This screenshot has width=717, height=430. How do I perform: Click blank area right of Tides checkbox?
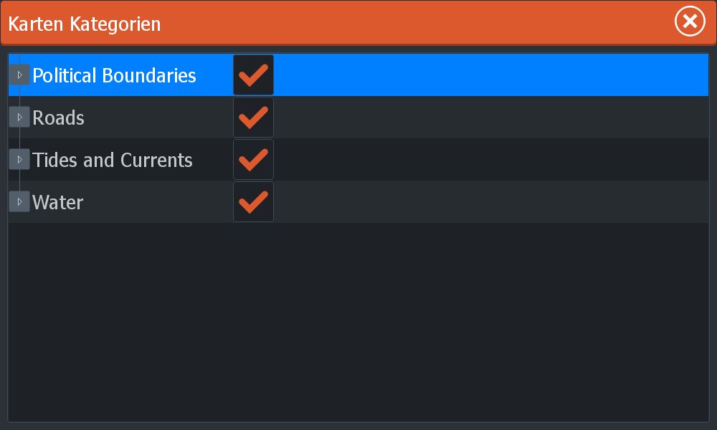click(x=488, y=160)
